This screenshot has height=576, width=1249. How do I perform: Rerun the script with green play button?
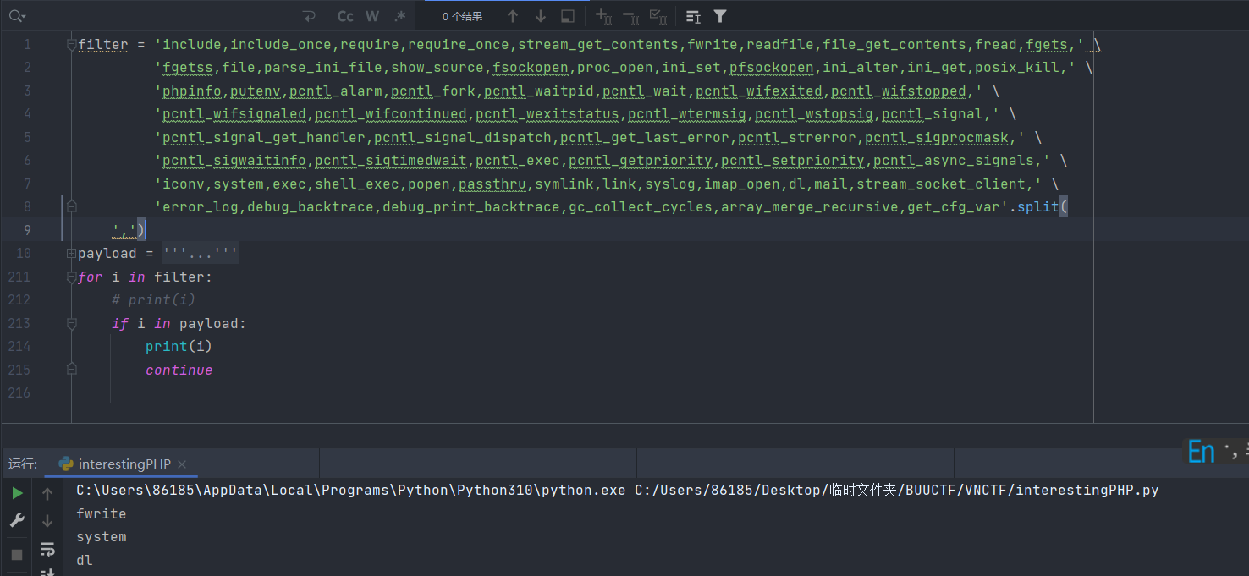click(x=17, y=494)
